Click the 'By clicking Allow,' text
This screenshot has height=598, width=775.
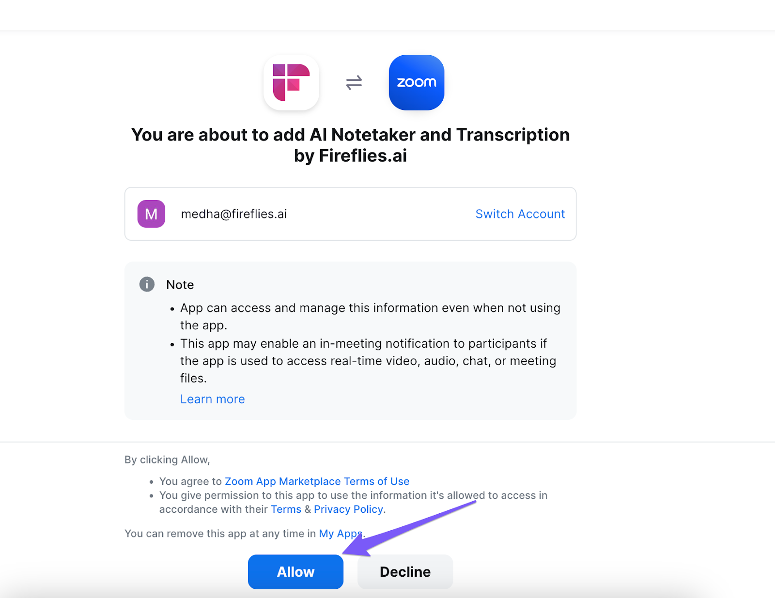coord(167,460)
